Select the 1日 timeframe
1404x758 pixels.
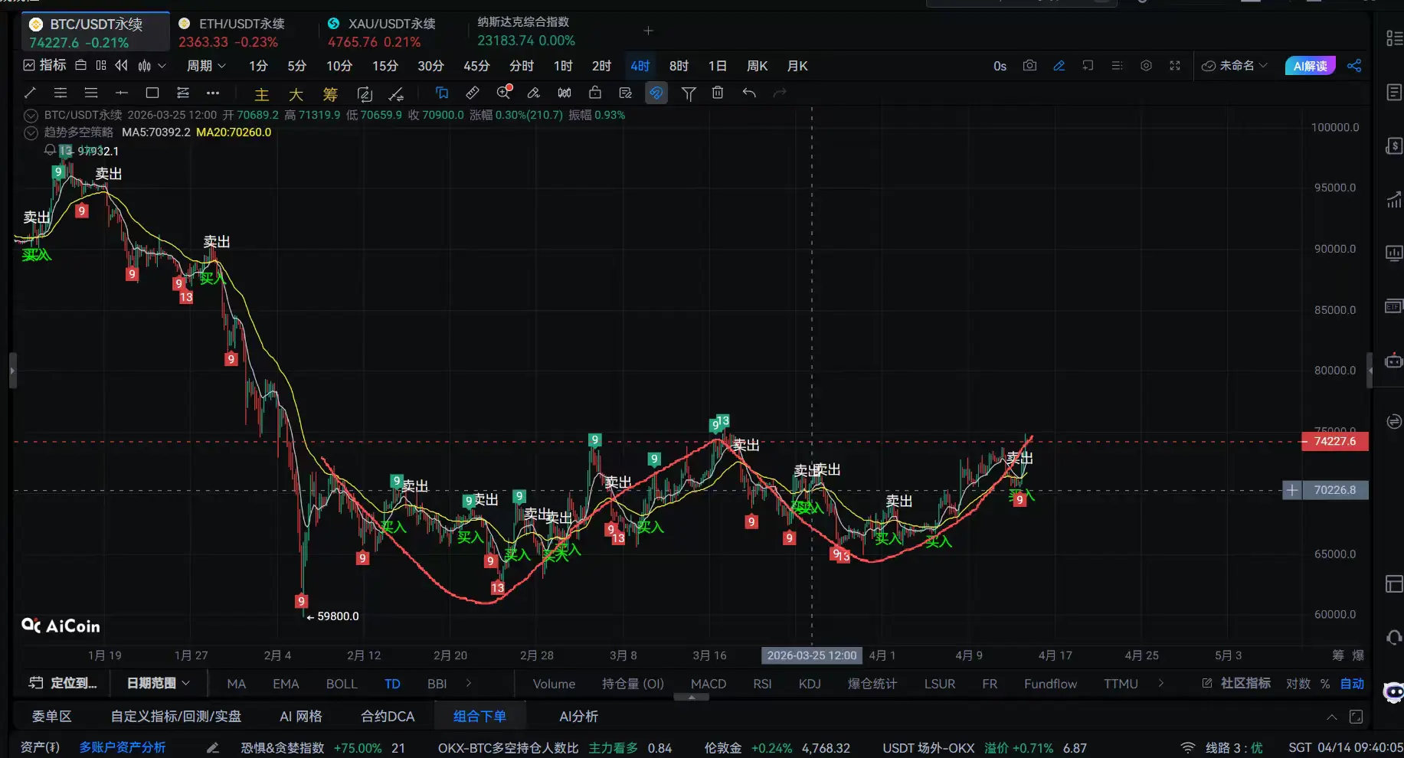(x=717, y=66)
